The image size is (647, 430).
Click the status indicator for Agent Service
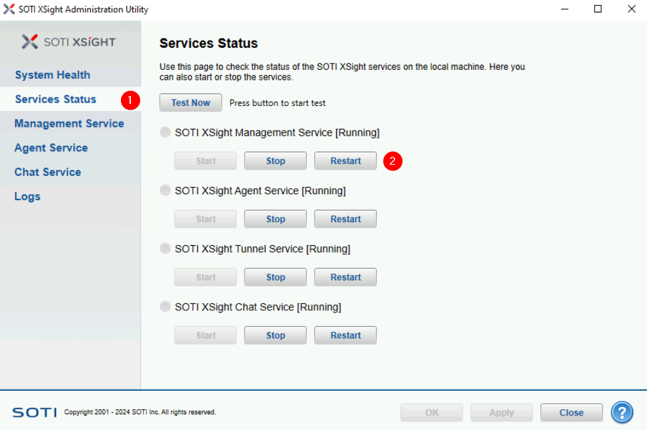coord(165,190)
